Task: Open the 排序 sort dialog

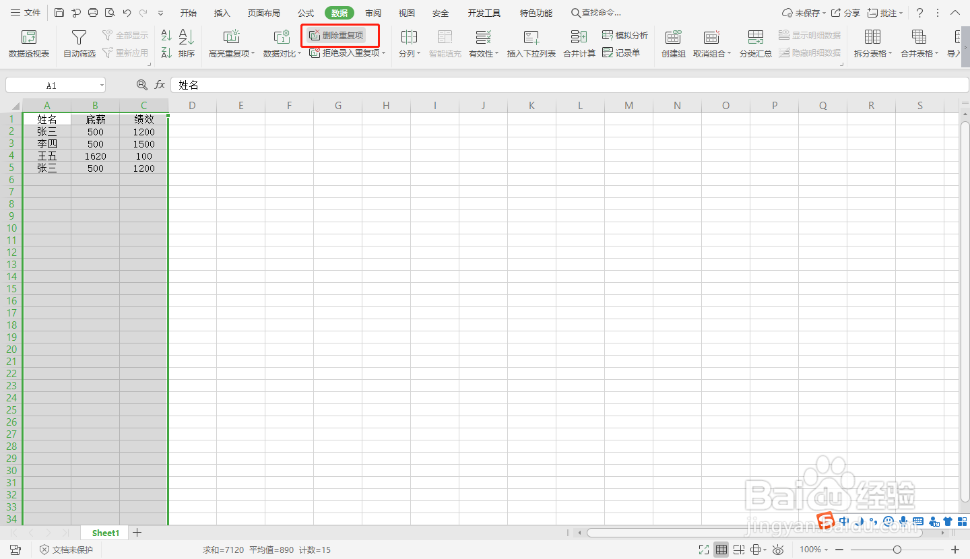Action: 187,44
